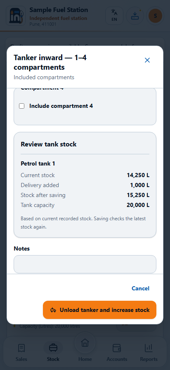Click the Sample Fuel Station title

(x=59, y=10)
